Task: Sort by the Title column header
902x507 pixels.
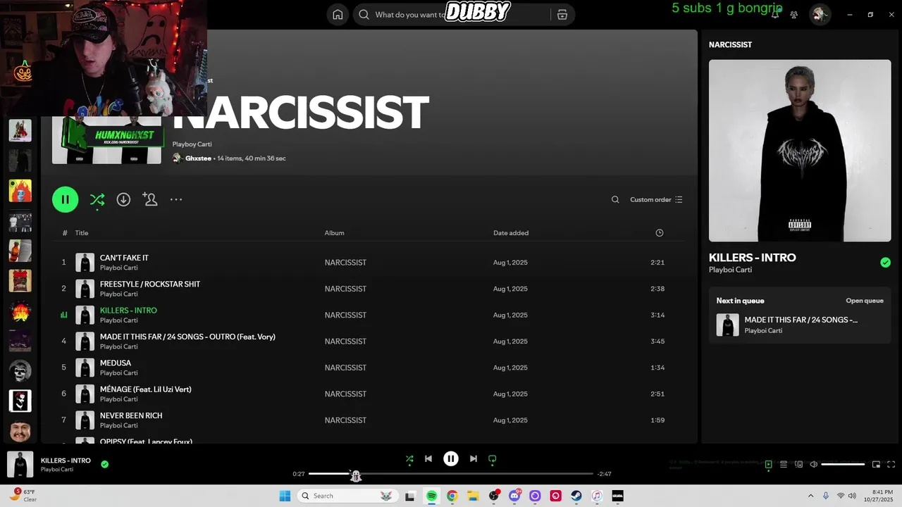Action: (x=82, y=233)
